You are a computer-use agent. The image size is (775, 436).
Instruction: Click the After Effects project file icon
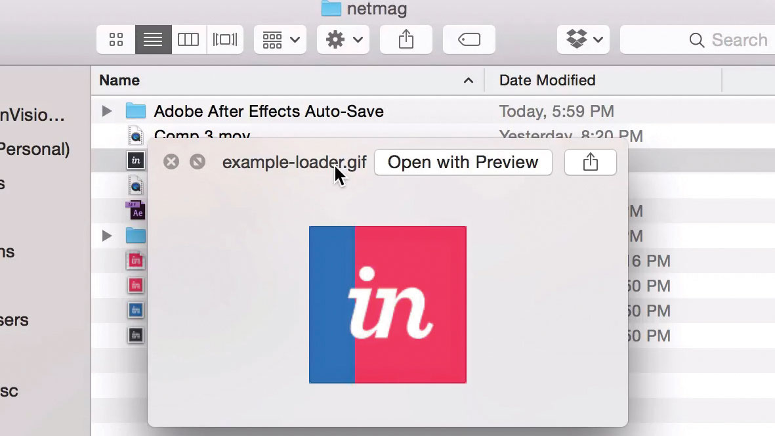(x=135, y=211)
